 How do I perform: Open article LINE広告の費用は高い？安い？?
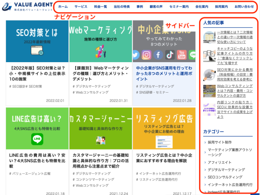pyautogui.click(x=37, y=161)
